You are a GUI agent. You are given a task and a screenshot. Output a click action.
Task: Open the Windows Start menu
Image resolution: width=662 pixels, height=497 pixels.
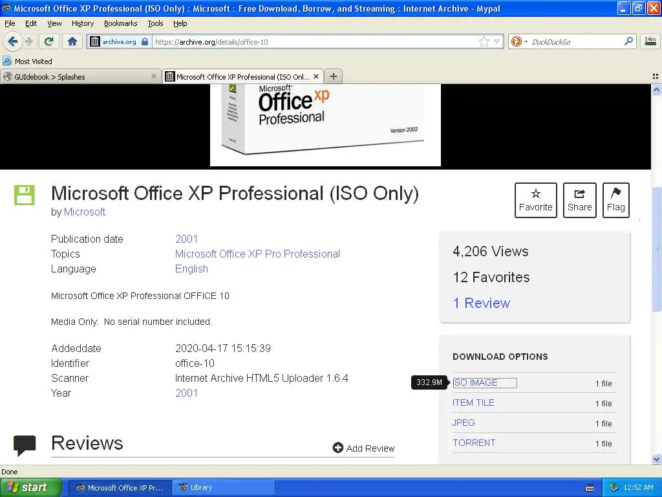30,487
